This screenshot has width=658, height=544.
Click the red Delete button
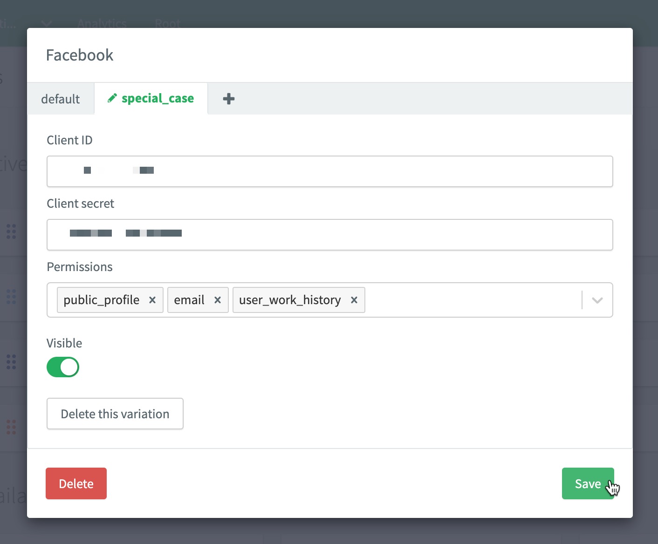[x=76, y=483]
